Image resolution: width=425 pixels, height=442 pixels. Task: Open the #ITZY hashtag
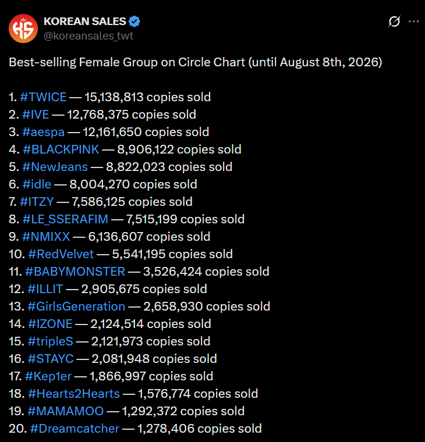point(37,202)
